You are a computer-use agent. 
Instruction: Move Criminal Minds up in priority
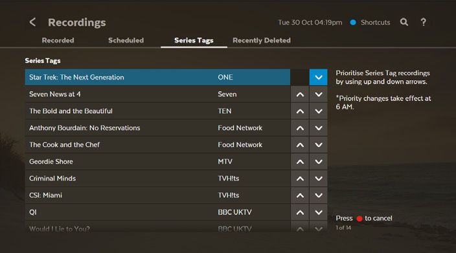[x=300, y=179]
